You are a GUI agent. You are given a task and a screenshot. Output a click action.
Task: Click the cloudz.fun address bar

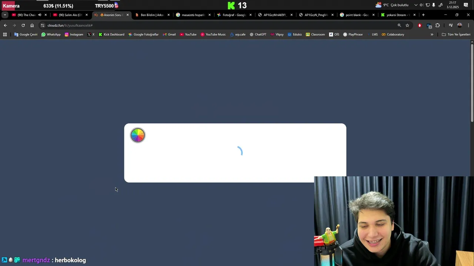coord(218,25)
